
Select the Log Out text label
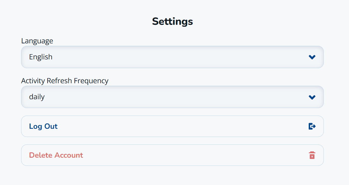pyautogui.click(x=43, y=126)
